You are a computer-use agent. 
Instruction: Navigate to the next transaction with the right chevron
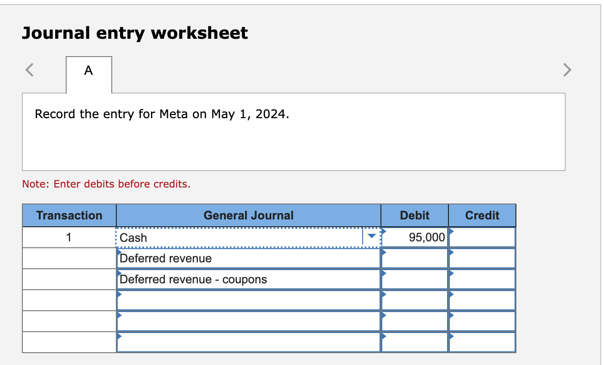coord(566,70)
